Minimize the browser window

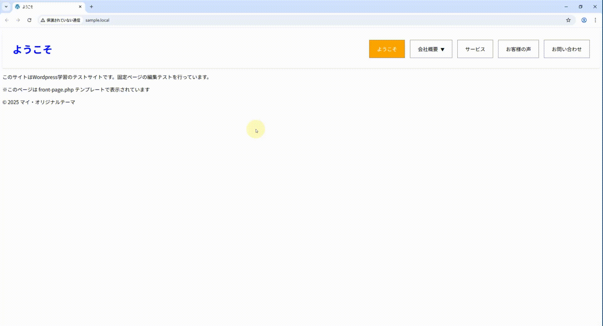tap(566, 7)
